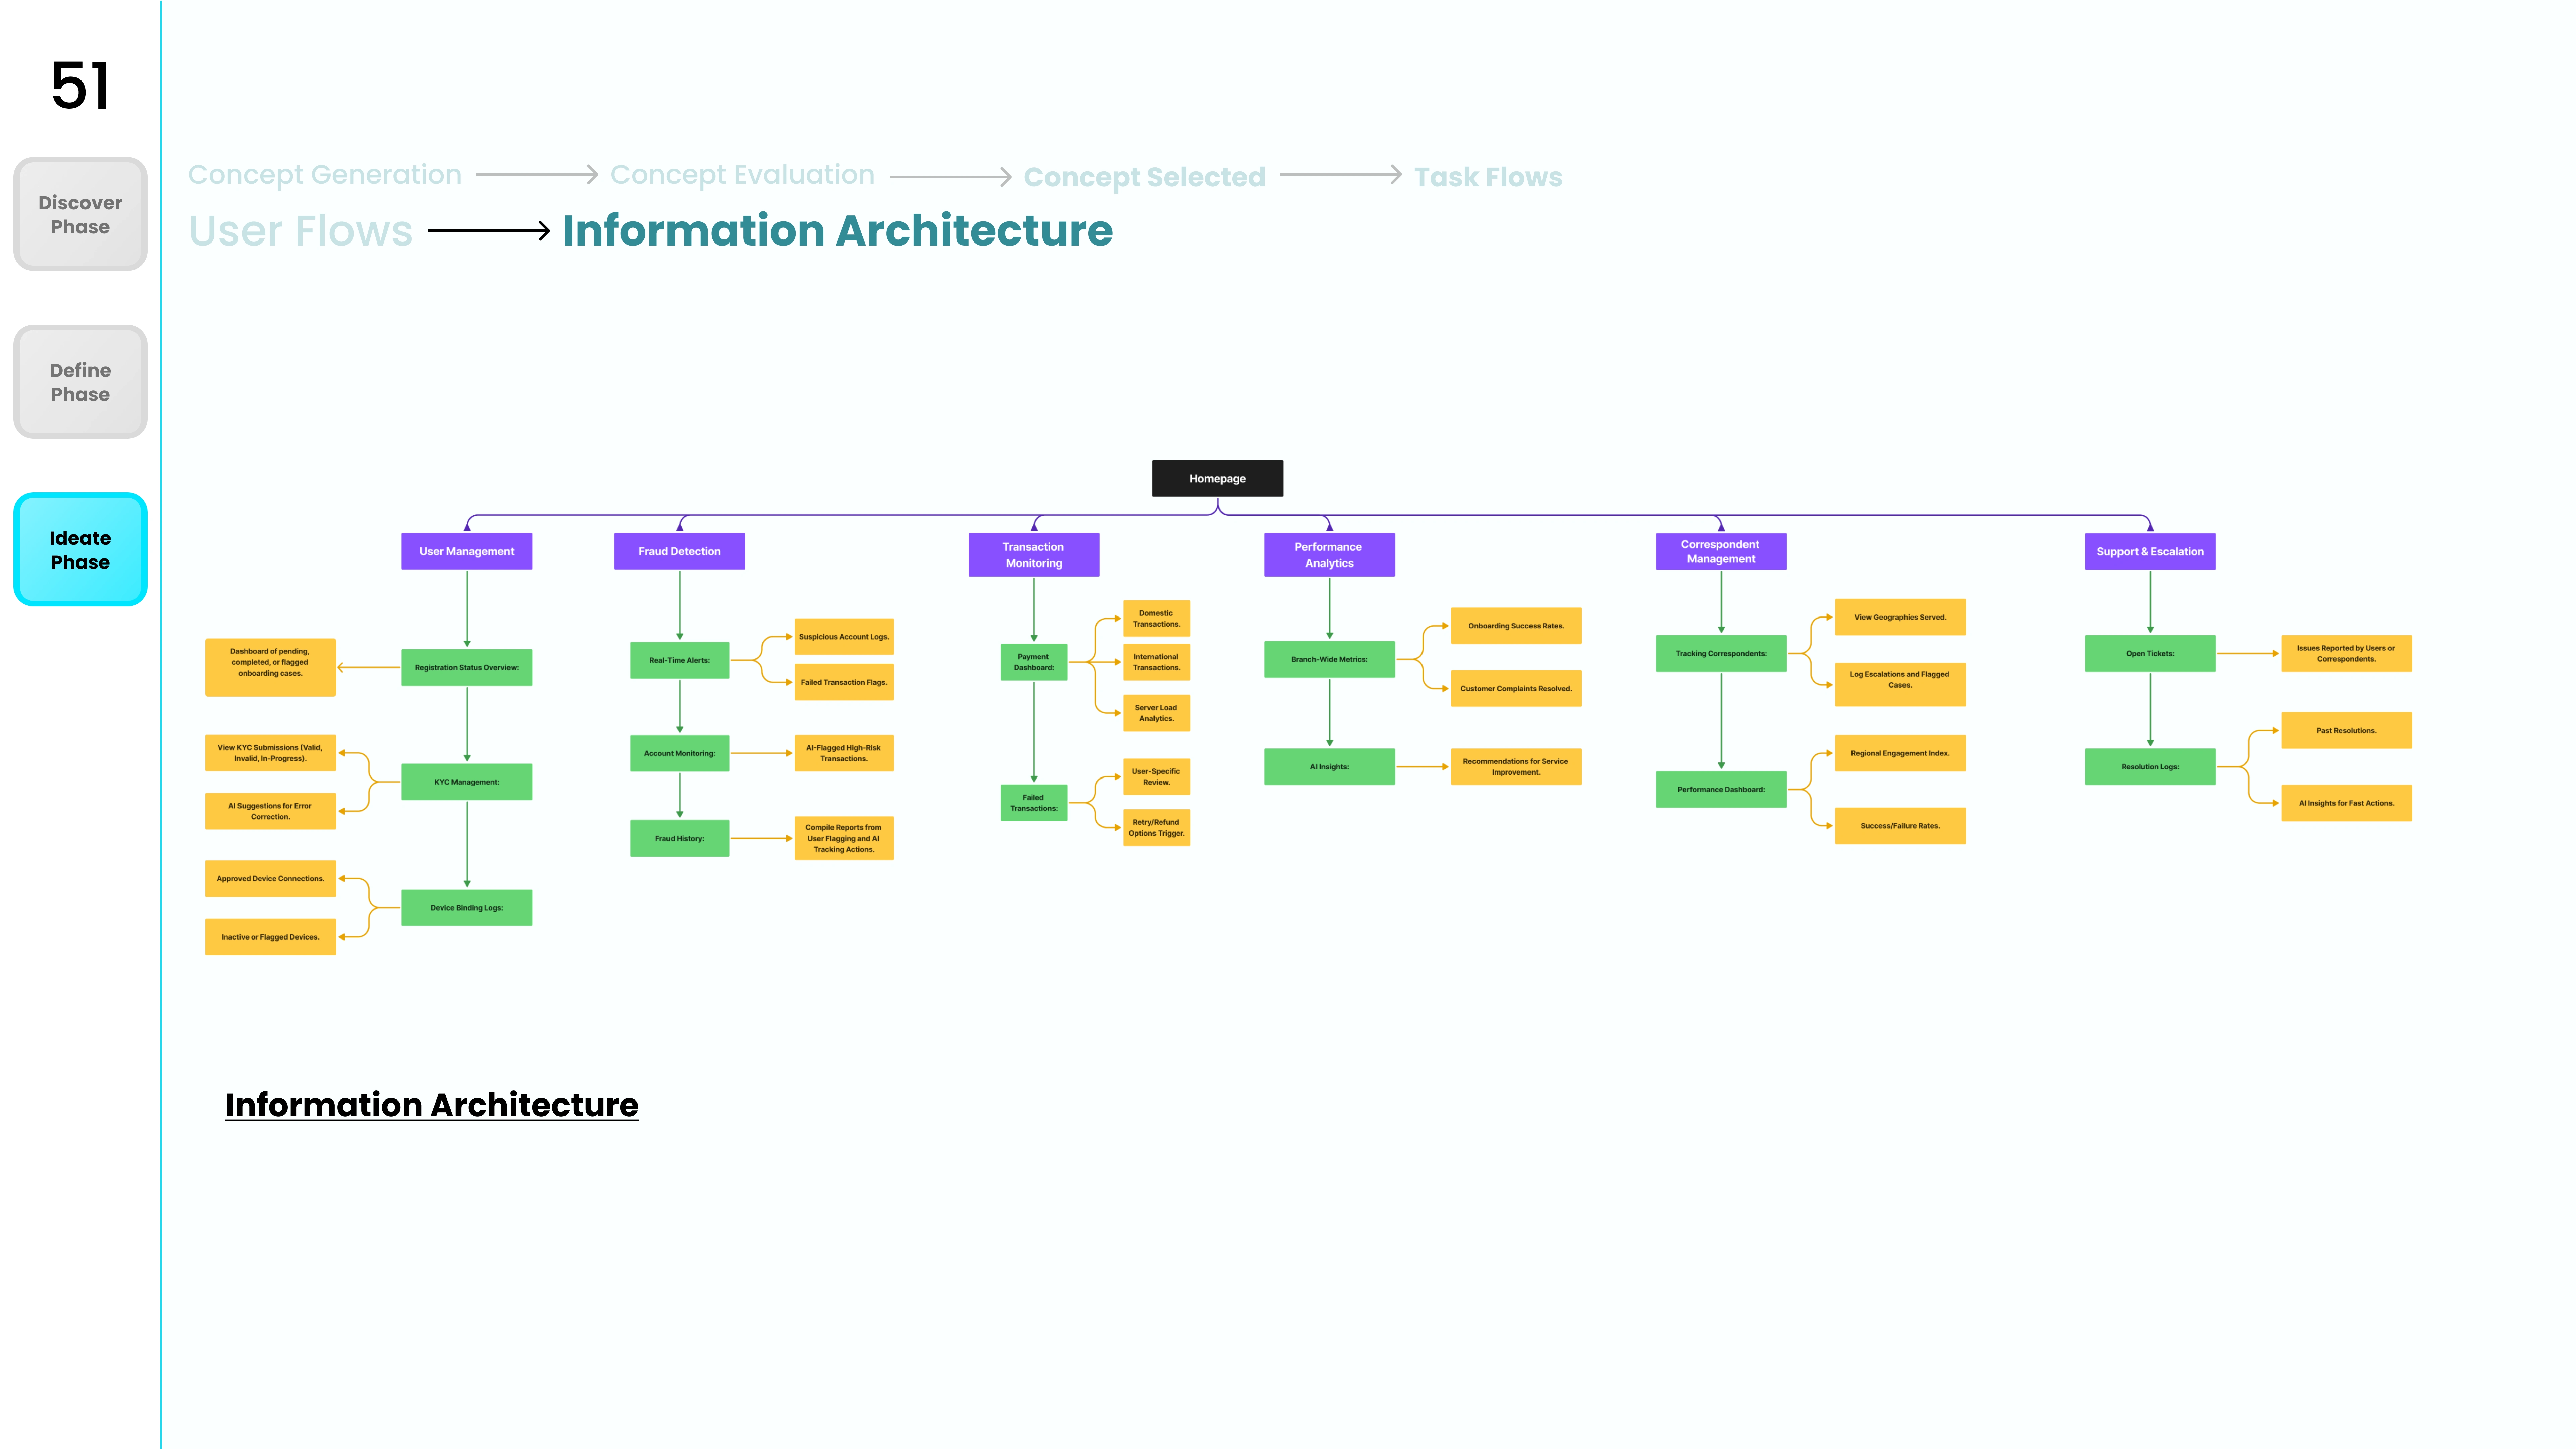Click the Compile Reports from User Flagging box
This screenshot has width=2576, height=1449.
tap(844, 838)
